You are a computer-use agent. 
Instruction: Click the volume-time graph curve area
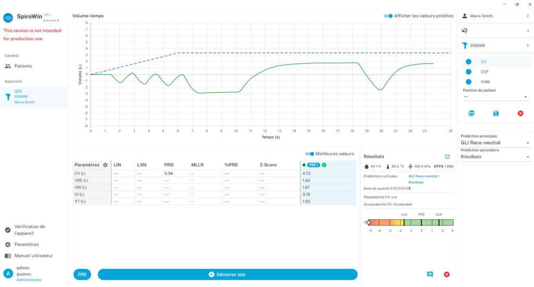tap(271, 74)
